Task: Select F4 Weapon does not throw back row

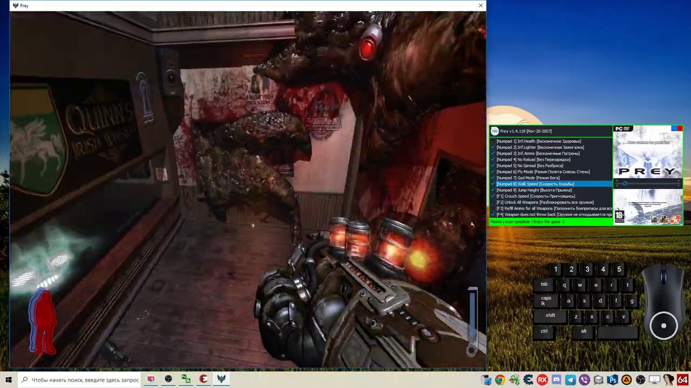Action: pyautogui.click(x=551, y=214)
